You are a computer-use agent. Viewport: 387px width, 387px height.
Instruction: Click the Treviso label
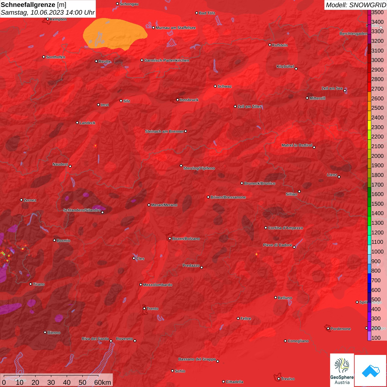click(288, 379)
